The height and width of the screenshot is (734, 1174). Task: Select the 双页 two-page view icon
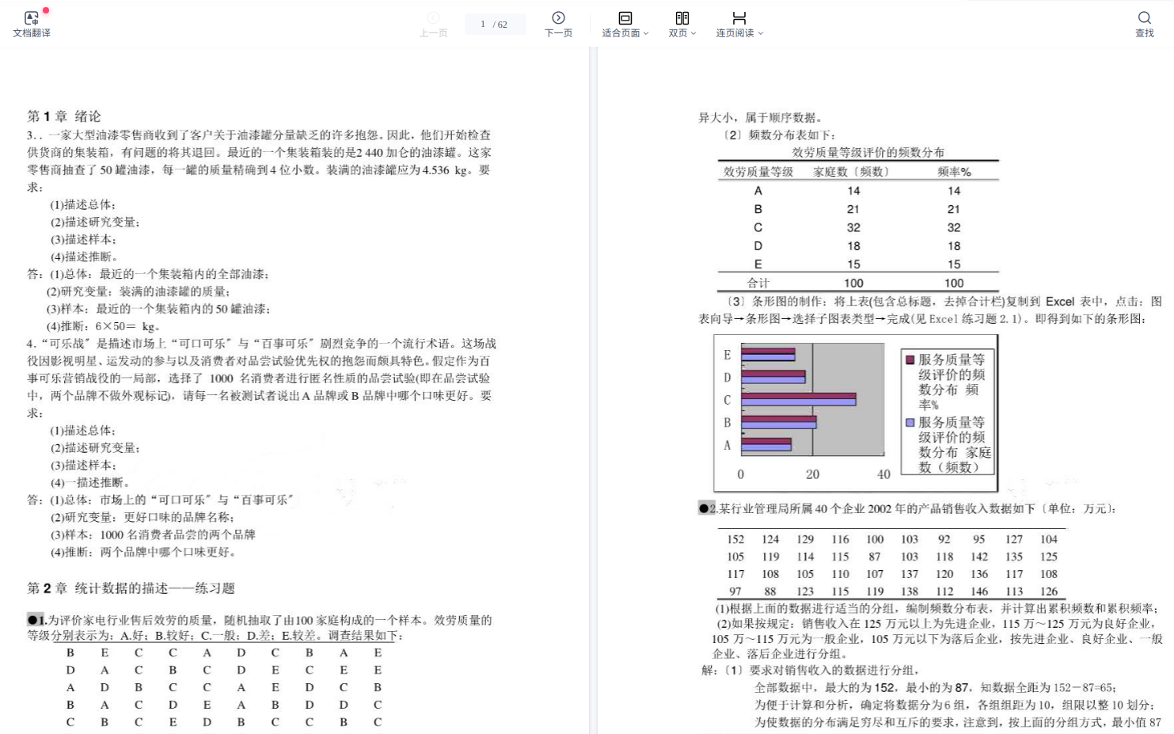point(682,17)
